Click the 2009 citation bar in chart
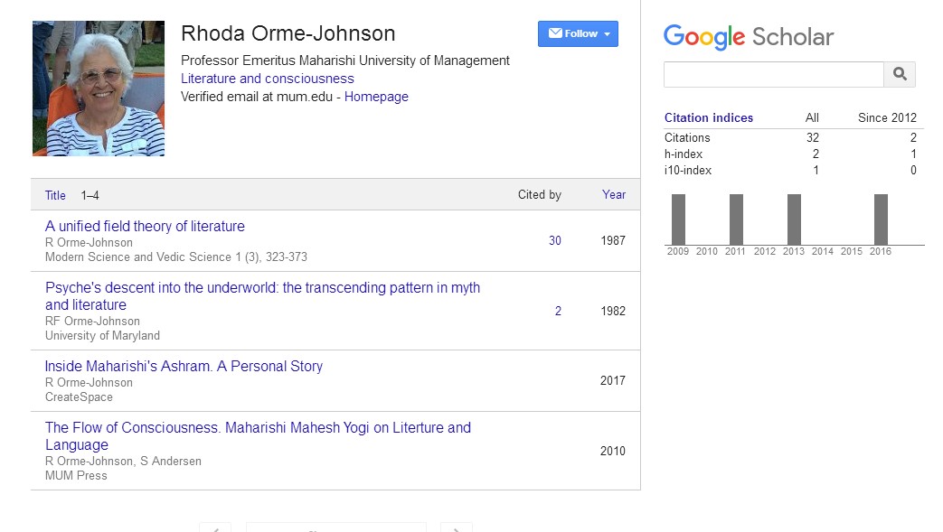This screenshot has height=532, width=943. [678, 219]
